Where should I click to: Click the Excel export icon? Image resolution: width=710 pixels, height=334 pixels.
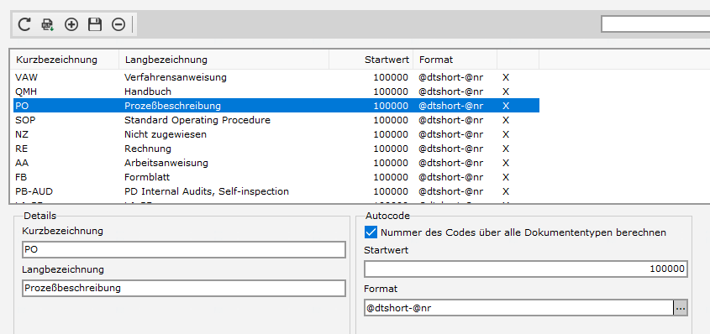pos(48,24)
